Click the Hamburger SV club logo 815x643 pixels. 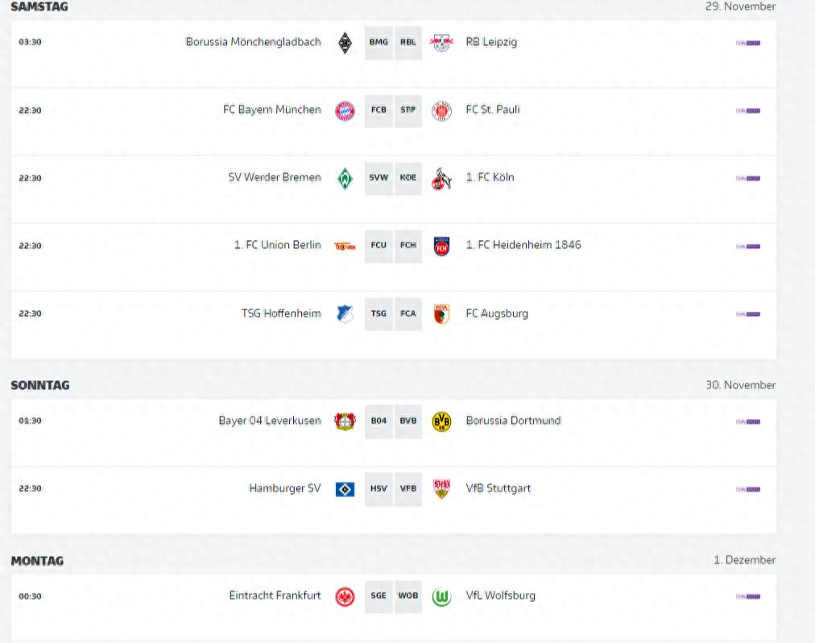tap(345, 489)
